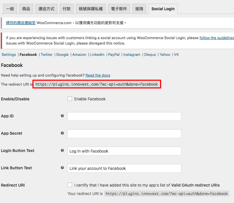Click the App Secret text field

pyautogui.click(x=124, y=134)
